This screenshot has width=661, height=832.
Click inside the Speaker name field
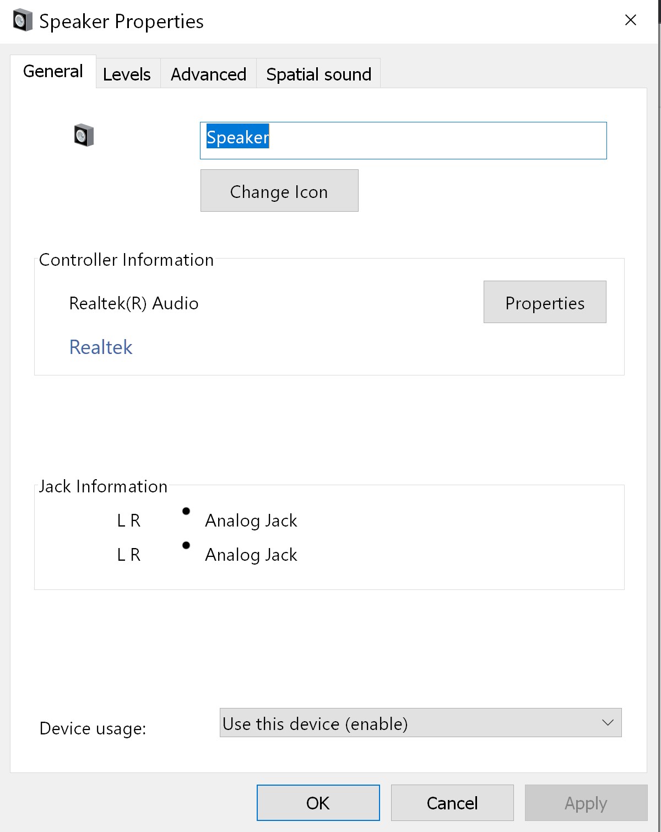(403, 140)
